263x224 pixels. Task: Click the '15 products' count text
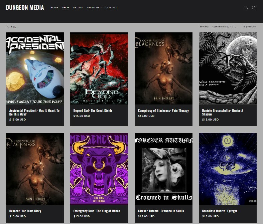(x=249, y=27)
